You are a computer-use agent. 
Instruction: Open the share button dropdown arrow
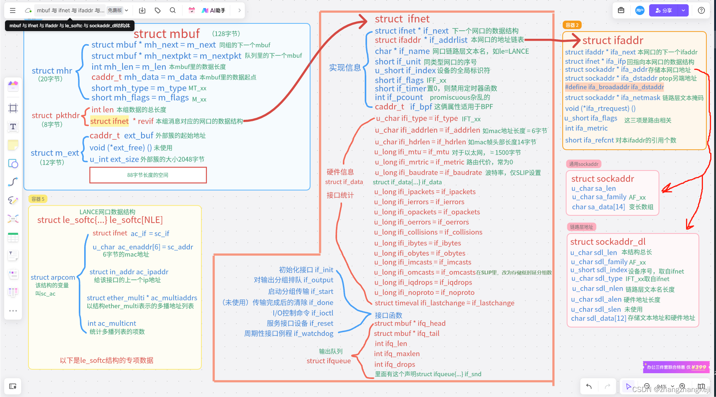click(683, 10)
